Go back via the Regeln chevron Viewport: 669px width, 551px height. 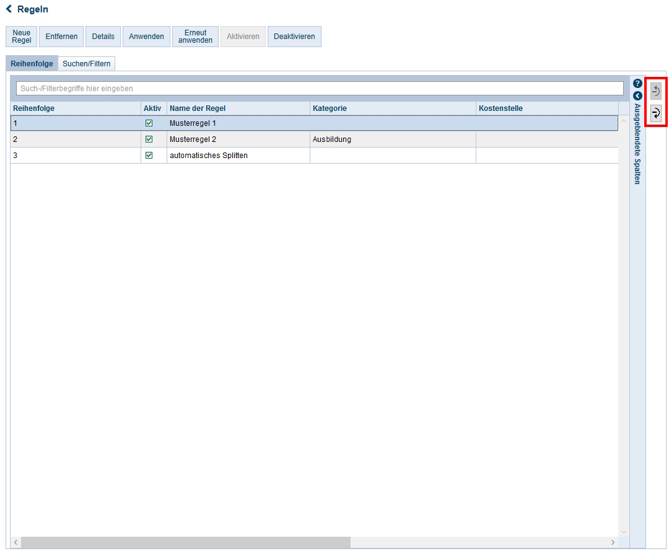click(9, 9)
